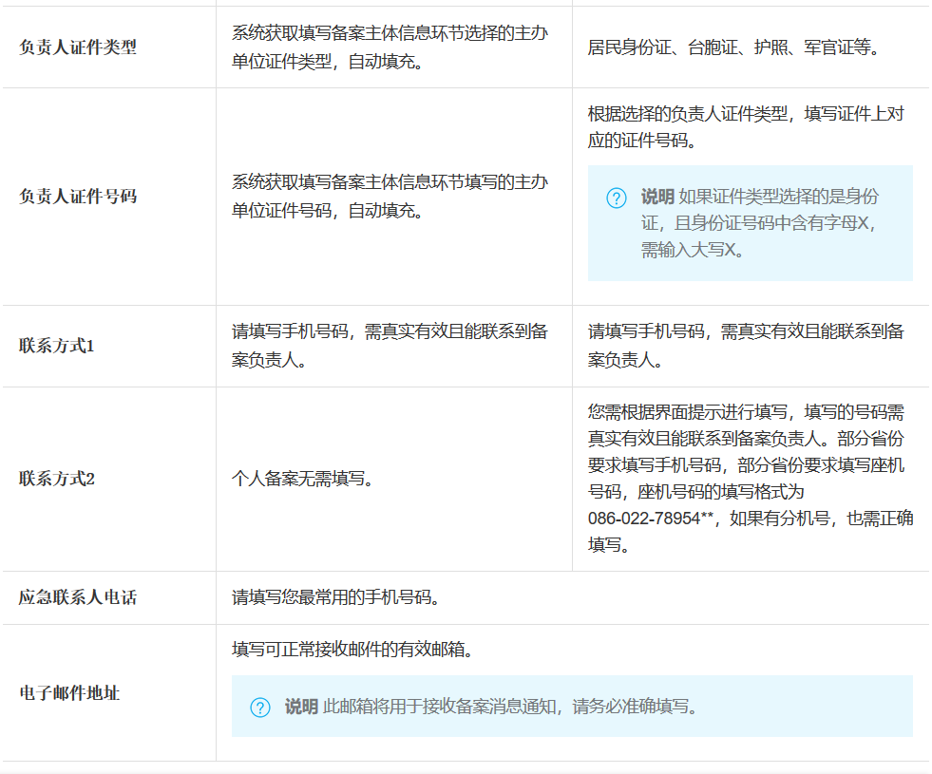Click the text 居民身份证、台胞证、护照、军官证等
Screen dimensions: 932x774
click(733, 47)
